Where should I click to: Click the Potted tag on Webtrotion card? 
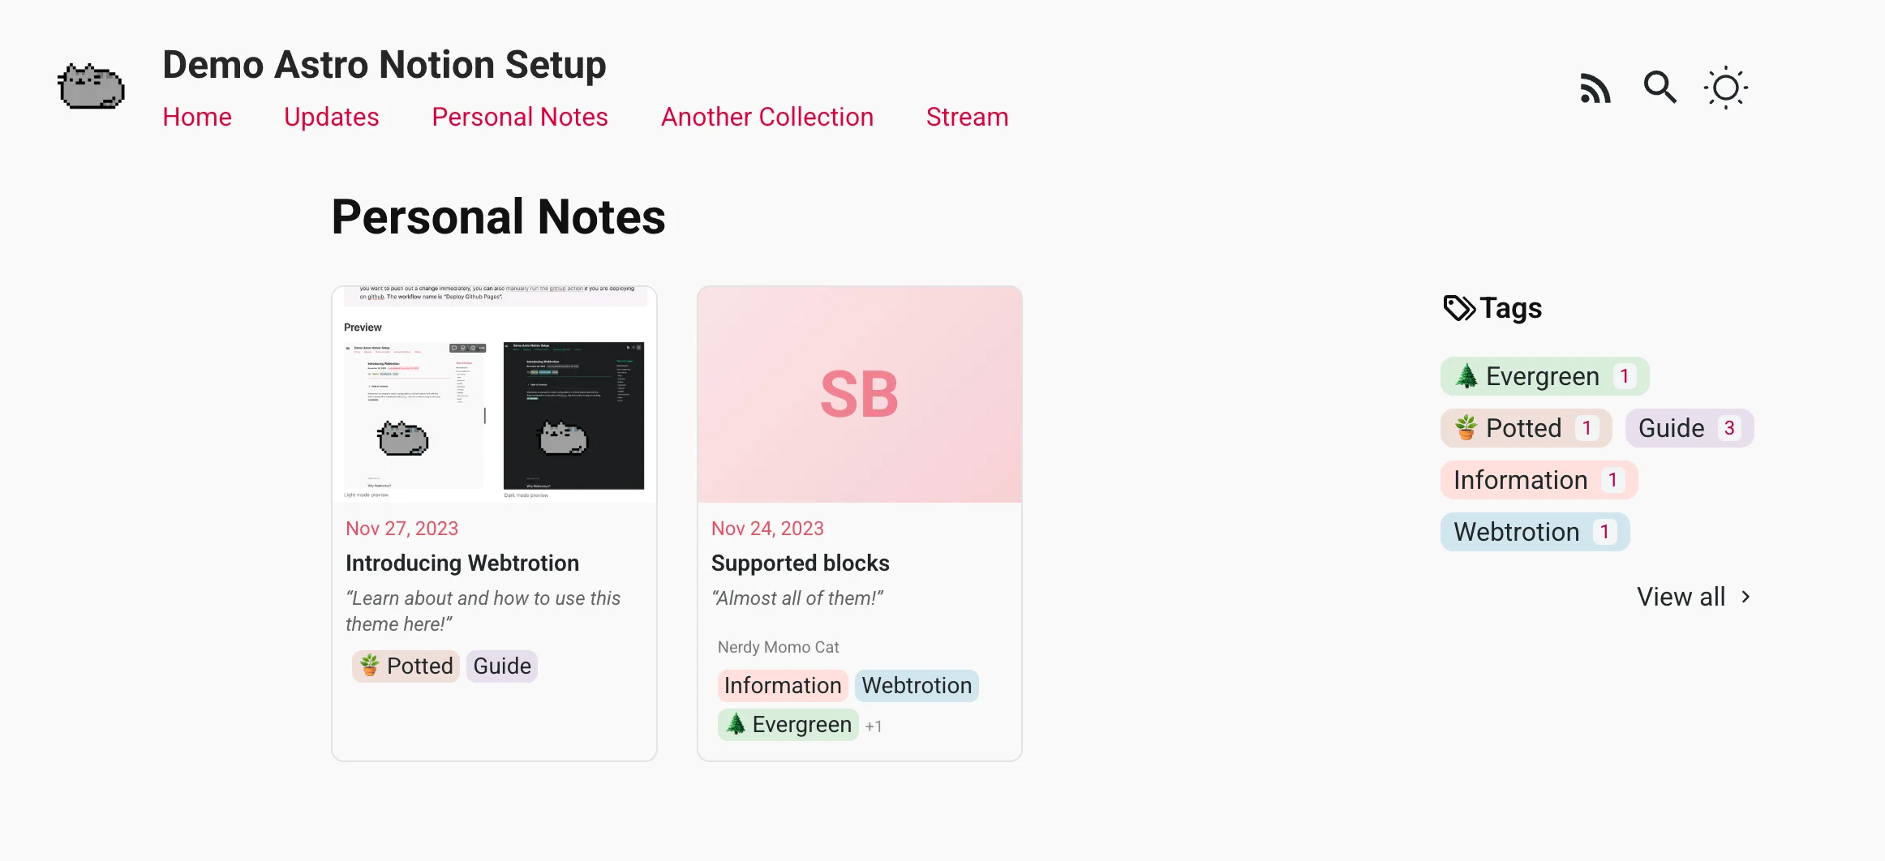[x=406, y=666]
